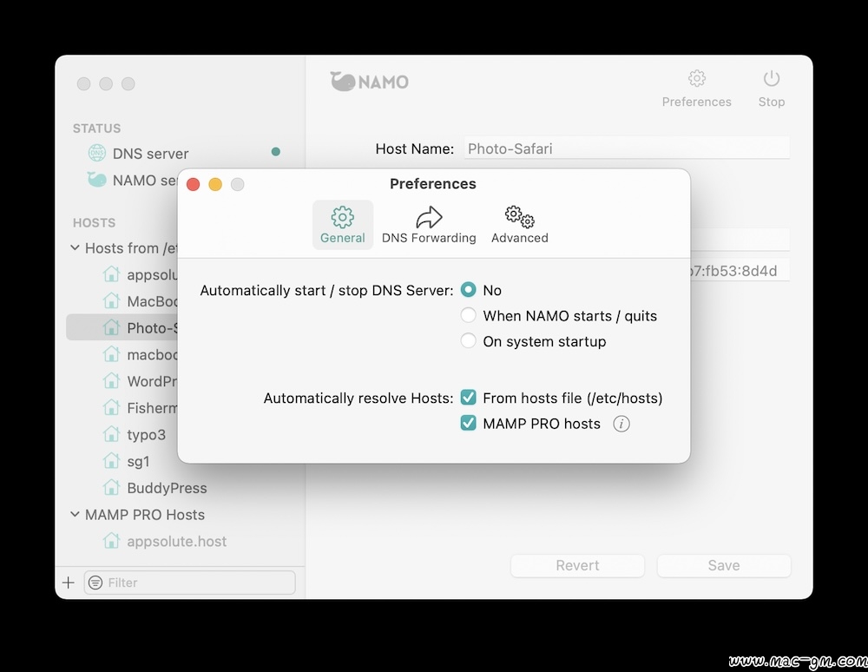868x672 pixels.
Task: Click the plus button to add host
Action: coord(68,583)
